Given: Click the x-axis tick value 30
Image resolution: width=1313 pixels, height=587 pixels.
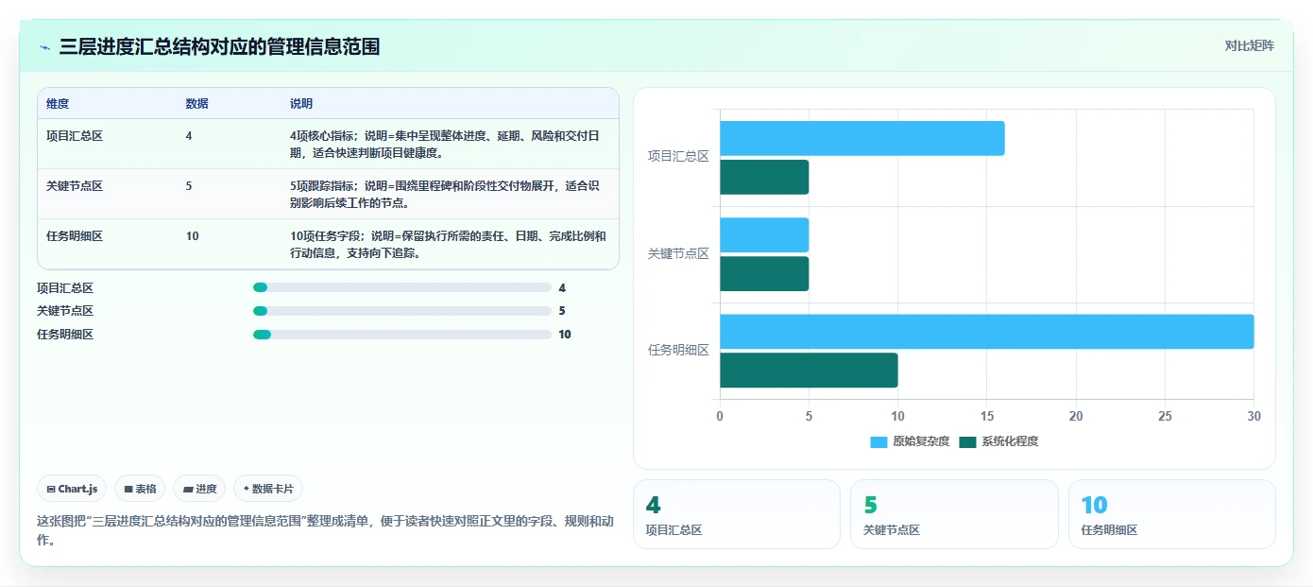Looking at the screenshot, I should pyautogui.click(x=1253, y=416).
